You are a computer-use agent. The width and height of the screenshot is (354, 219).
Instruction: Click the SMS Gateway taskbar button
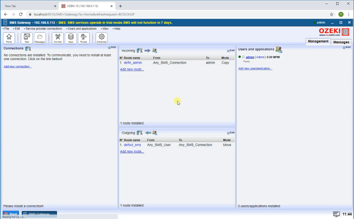[x=39, y=214]
